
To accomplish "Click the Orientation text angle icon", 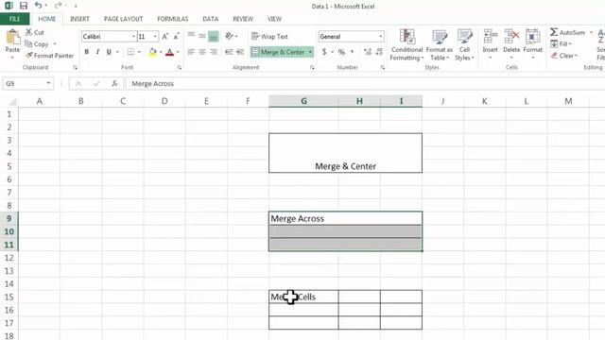I will pyautogui.click(x=229, y=36).
